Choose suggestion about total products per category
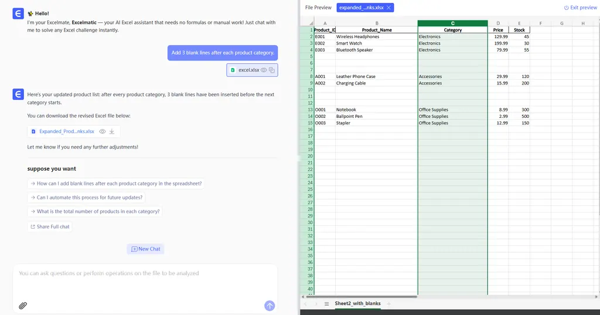600x315 pixels. coord(95,212)
